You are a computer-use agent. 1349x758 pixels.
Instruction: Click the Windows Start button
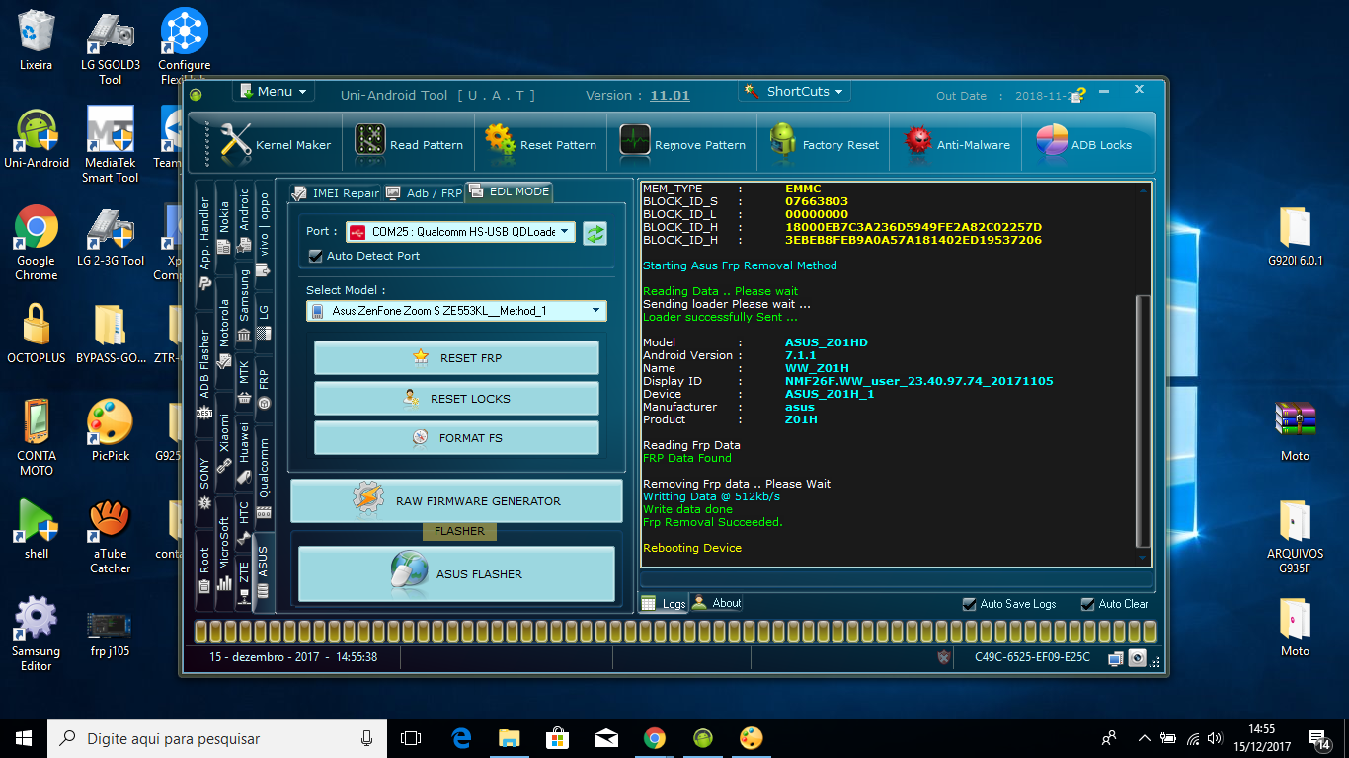point(24,737)
